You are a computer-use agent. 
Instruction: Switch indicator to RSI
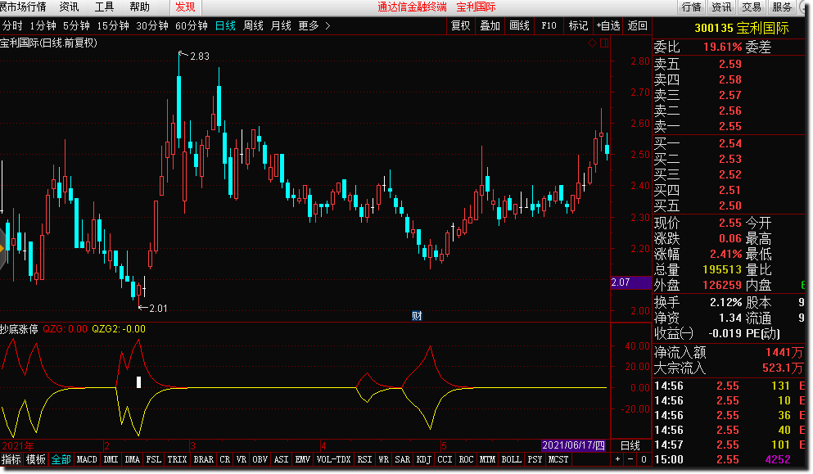365,459
